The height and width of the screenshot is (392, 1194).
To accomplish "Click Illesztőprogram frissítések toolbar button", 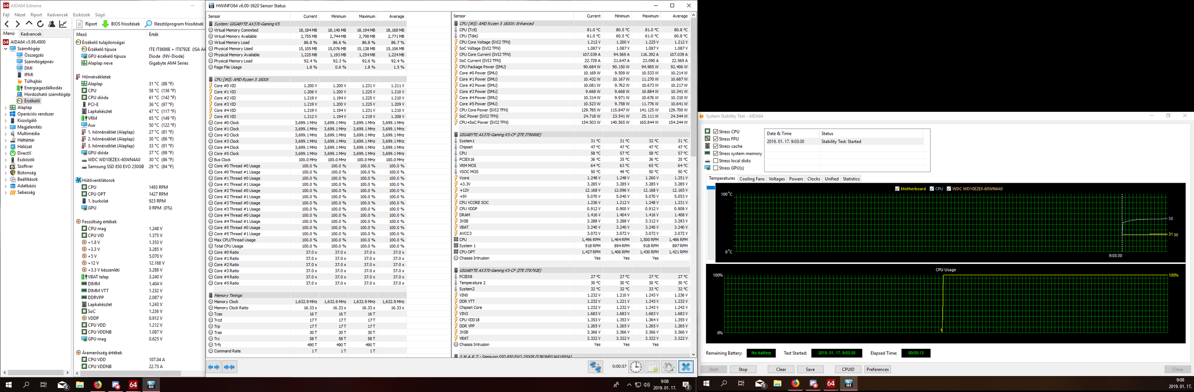I will pos(174,24).
